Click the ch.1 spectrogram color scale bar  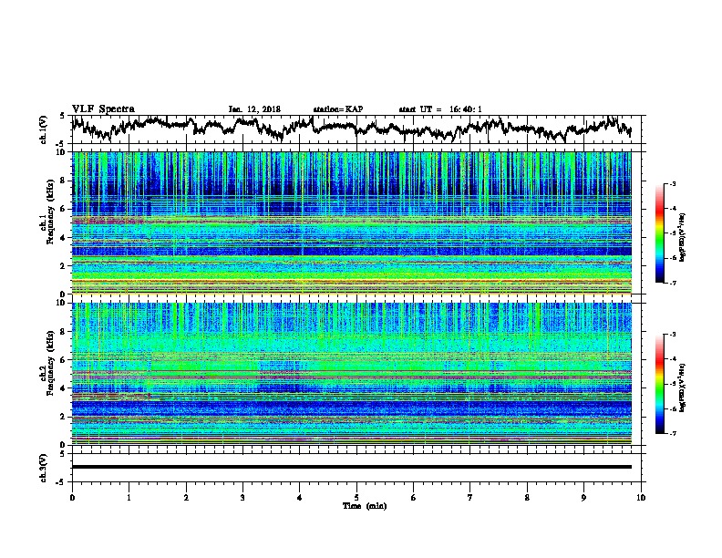[659, 233]
